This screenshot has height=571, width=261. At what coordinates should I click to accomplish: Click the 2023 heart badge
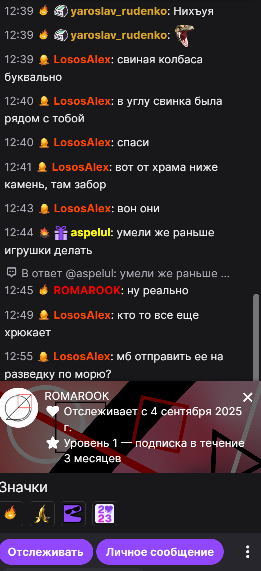[105, 514]
